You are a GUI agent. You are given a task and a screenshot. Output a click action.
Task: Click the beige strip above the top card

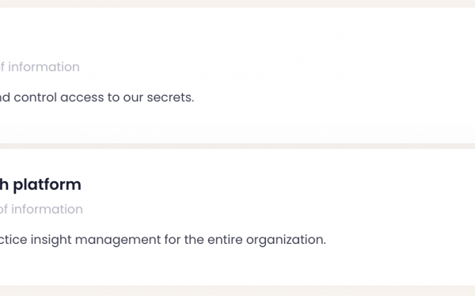pos(237,4)
